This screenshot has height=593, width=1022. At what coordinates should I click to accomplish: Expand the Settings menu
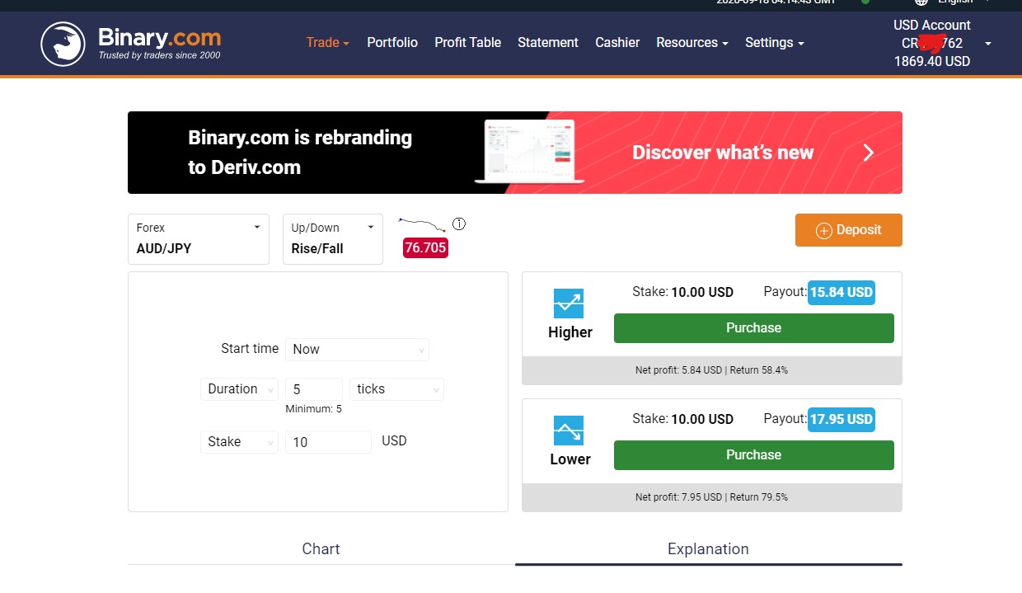pos(775,42)
